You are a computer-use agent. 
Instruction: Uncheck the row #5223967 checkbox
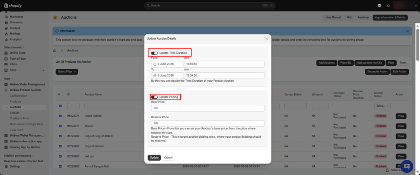[x=60, y=156]
